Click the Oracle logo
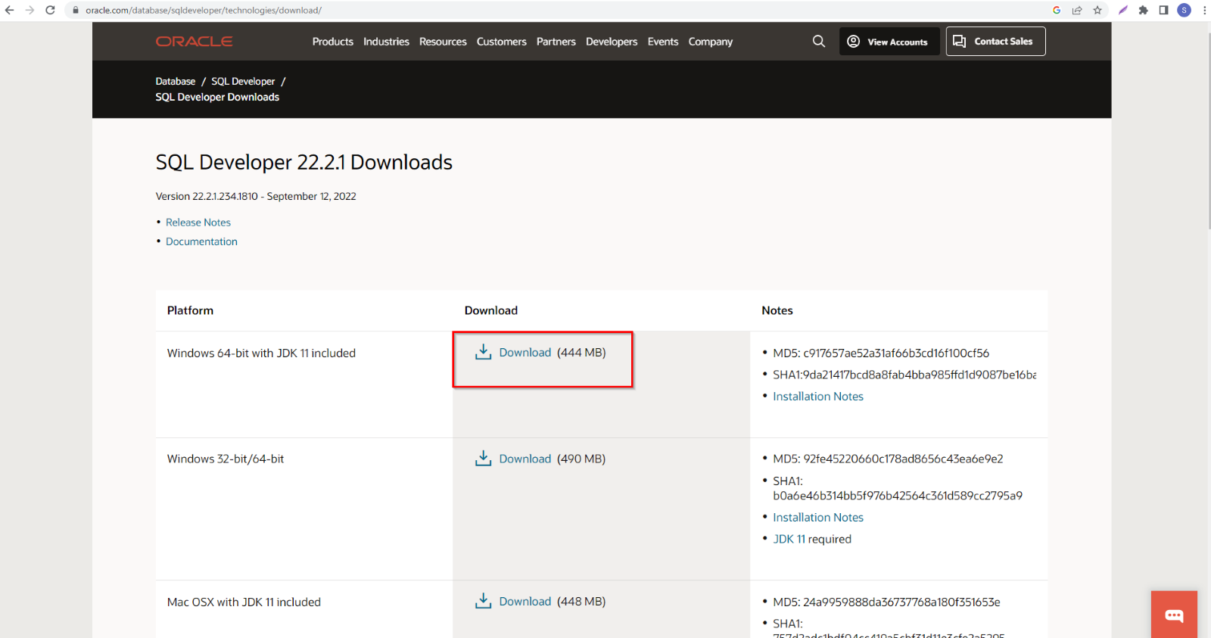The width and height of the screenshot is (1211, 638). [194, 42]
